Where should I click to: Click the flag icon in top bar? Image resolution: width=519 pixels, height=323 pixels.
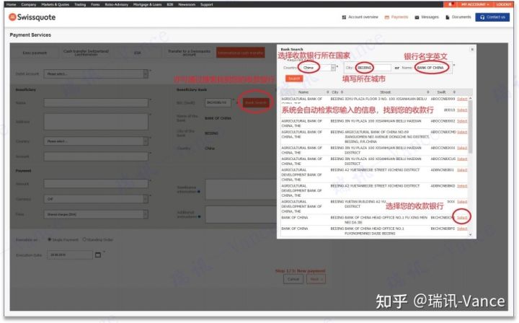(450, 4)
